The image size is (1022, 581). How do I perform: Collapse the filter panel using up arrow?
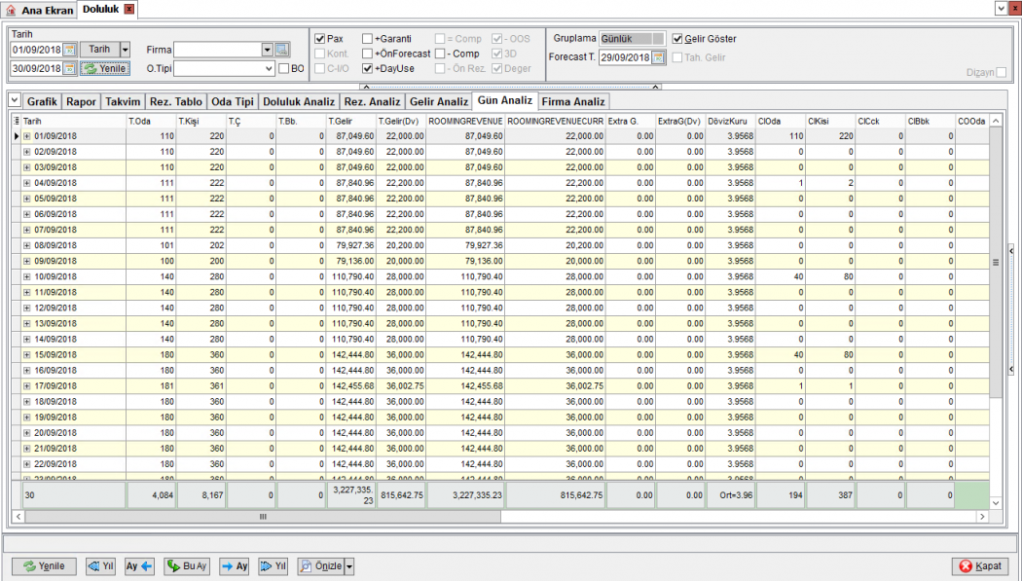366,87
